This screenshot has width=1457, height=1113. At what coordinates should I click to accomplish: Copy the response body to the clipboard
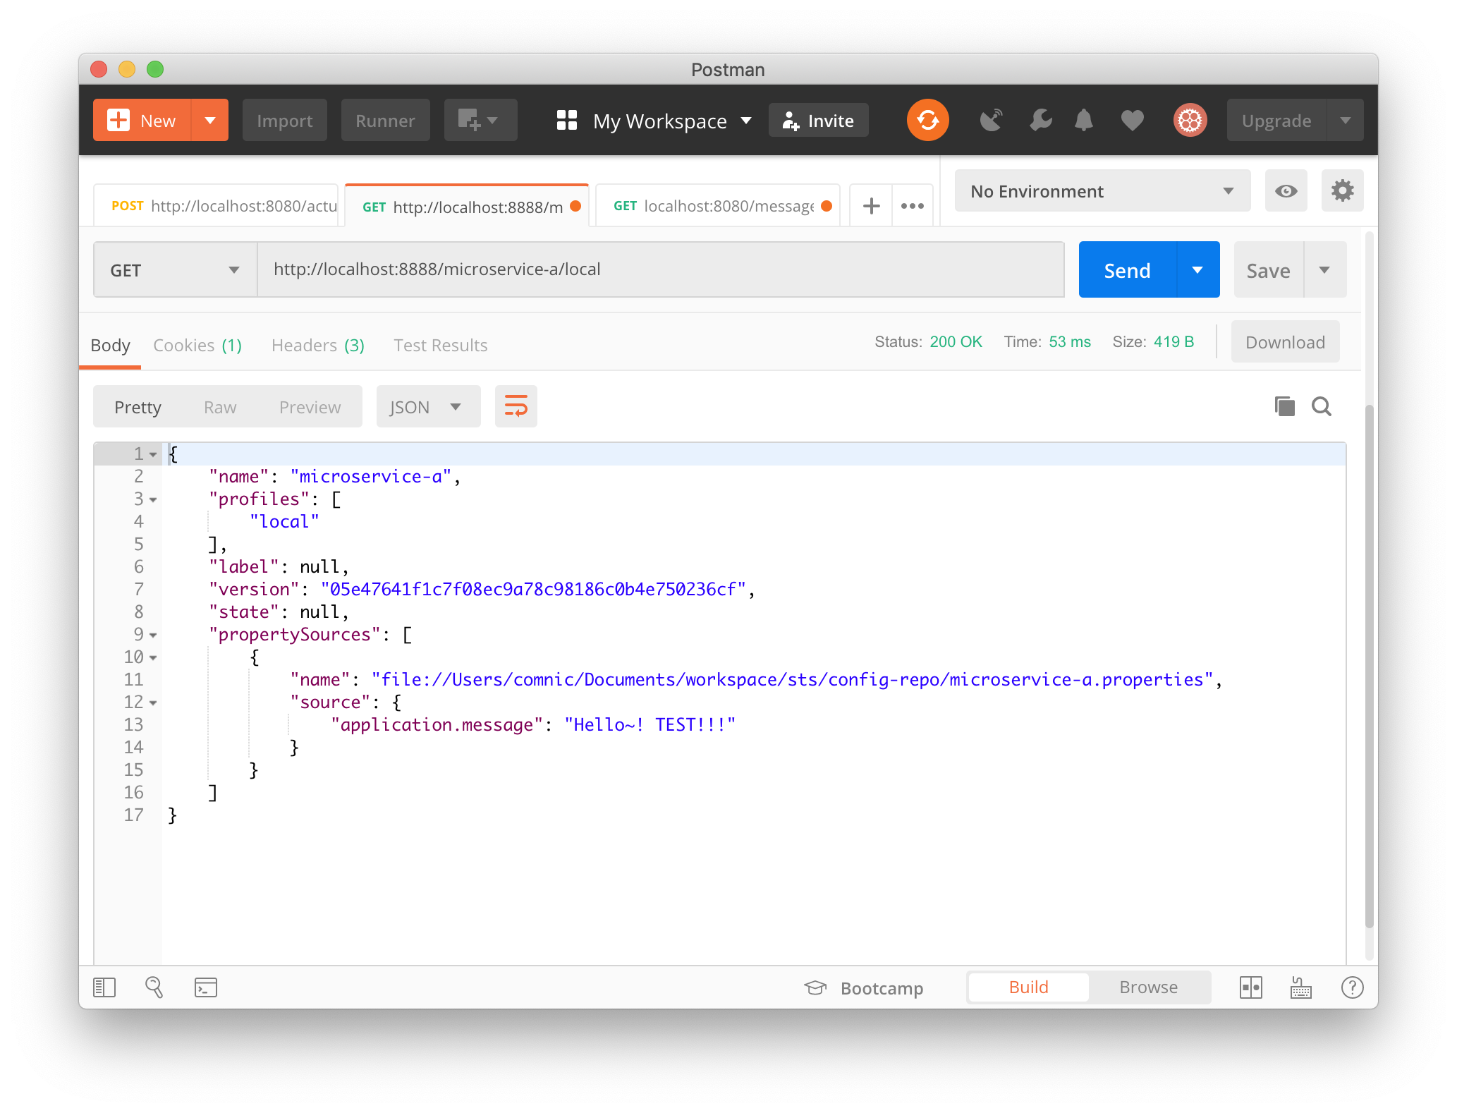[1284, 406]
